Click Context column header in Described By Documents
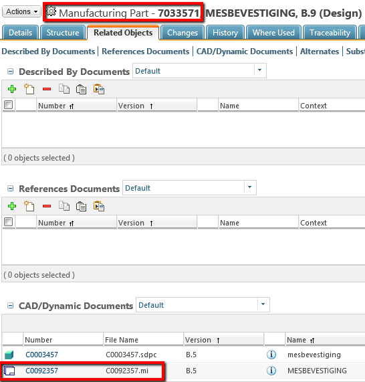Screen dimensions: 365x382 [x=332, y=106]
